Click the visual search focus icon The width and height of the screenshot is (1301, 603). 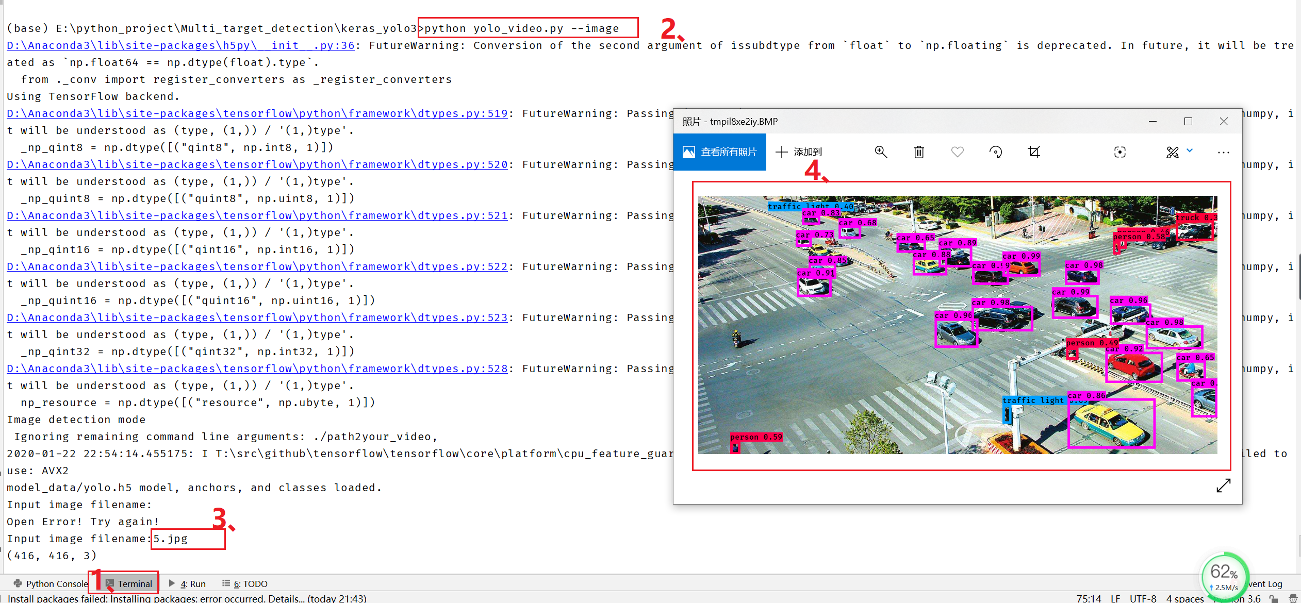1120,152
